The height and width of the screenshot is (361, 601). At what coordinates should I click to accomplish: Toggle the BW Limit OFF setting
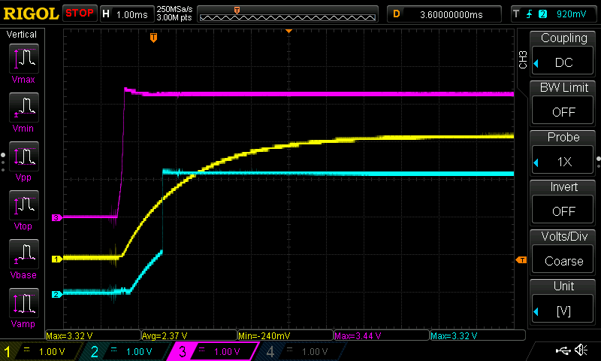pos(563,103)
